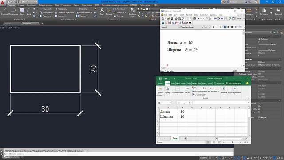Open the Вставка ribbon tab in AutoCAD
The image size is (284, 160).
pyautogui.click(x=21, y=5)
